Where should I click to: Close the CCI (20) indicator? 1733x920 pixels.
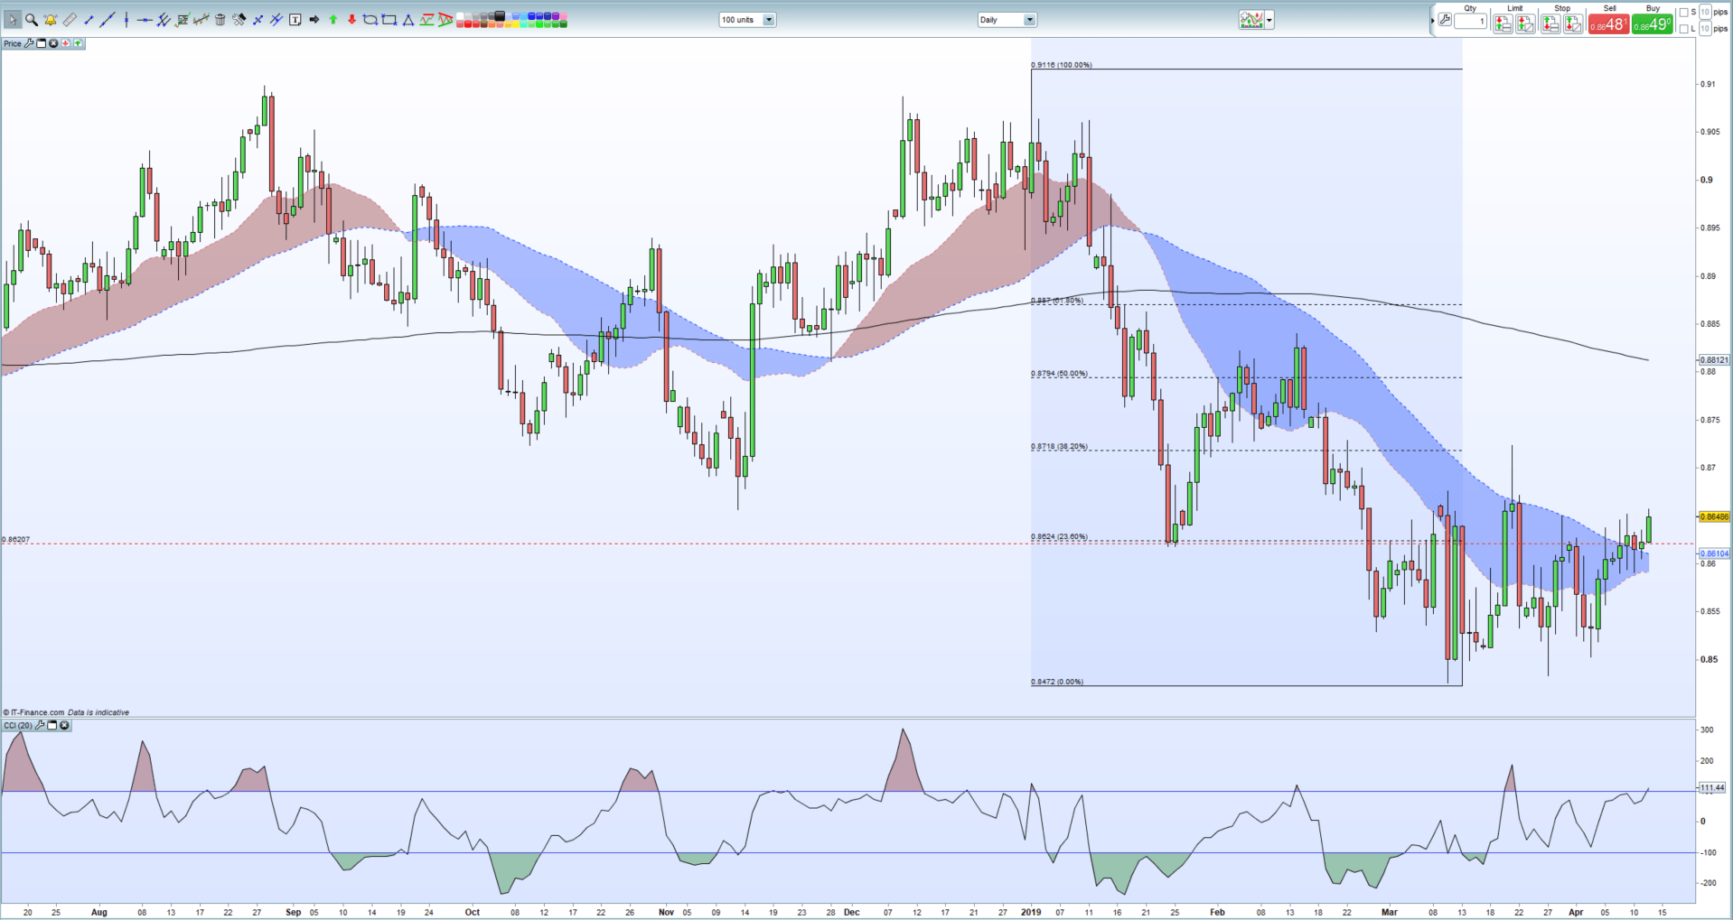(64, 725)
